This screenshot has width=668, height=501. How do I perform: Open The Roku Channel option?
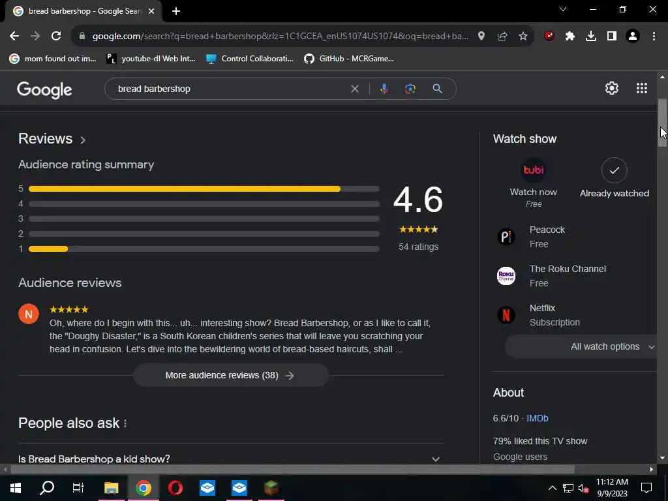[552, 276]
